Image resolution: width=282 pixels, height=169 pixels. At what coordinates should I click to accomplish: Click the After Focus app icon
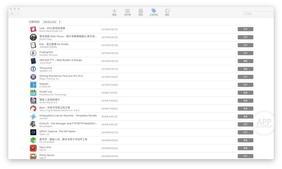(x=33, y=37)
